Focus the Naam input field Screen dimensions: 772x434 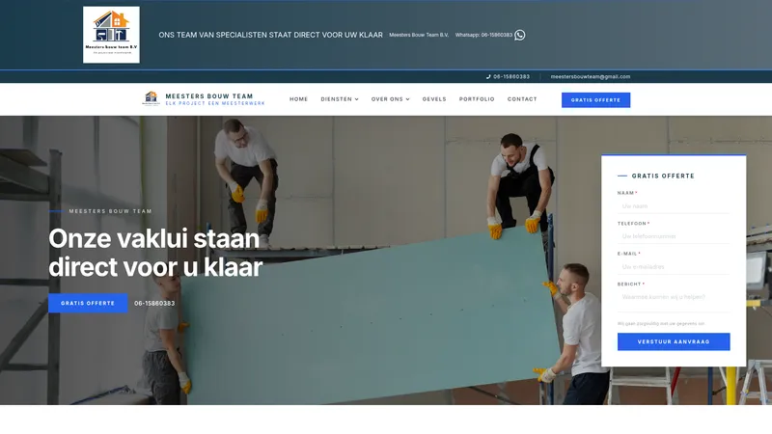(x=674, y=206)
